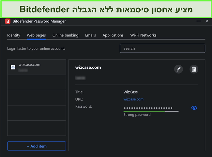Click the WizCase title value

[130, 92]
